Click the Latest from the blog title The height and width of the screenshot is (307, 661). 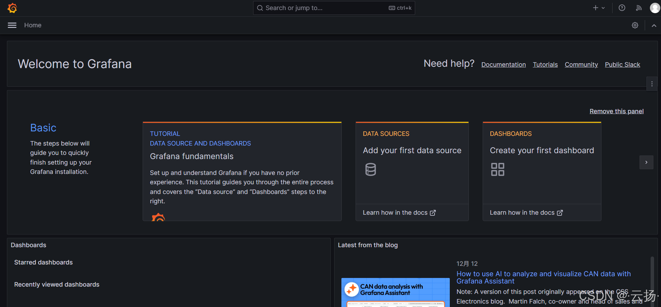(x=368, y=245)
